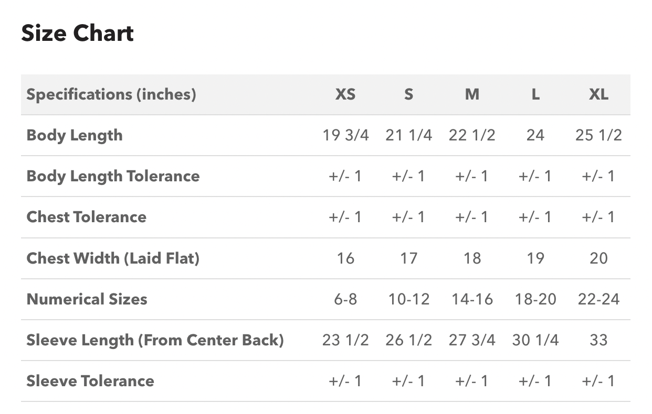The width and height of the screenshot is (652, 414).
Task: Select the XS column header
Action: click(x=345, y=94)
